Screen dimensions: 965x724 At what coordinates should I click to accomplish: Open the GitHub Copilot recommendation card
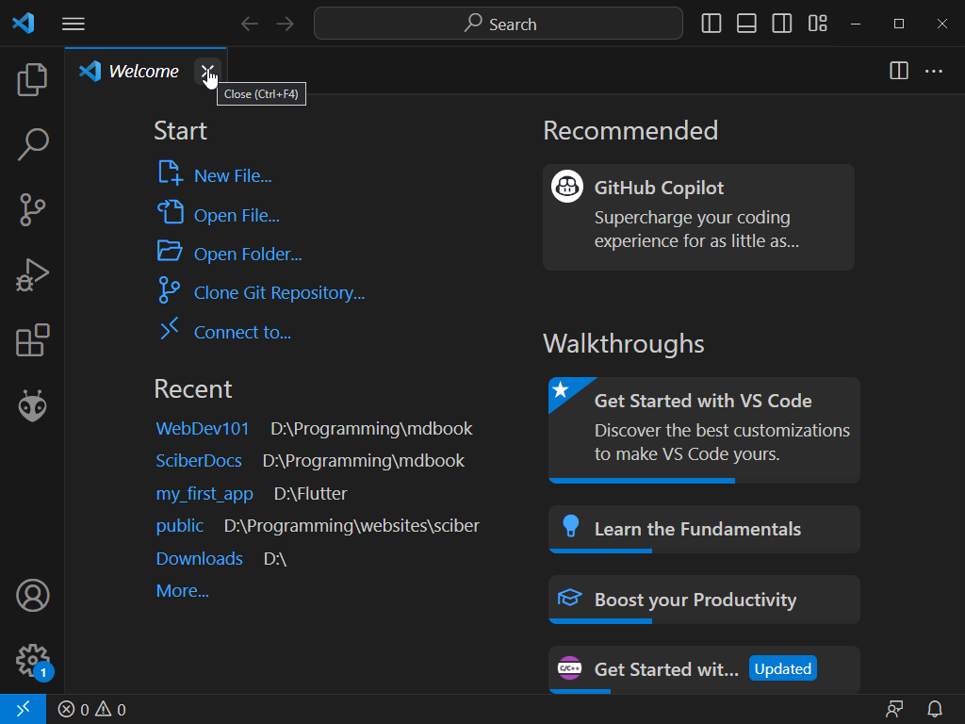[x=698, y=217]
